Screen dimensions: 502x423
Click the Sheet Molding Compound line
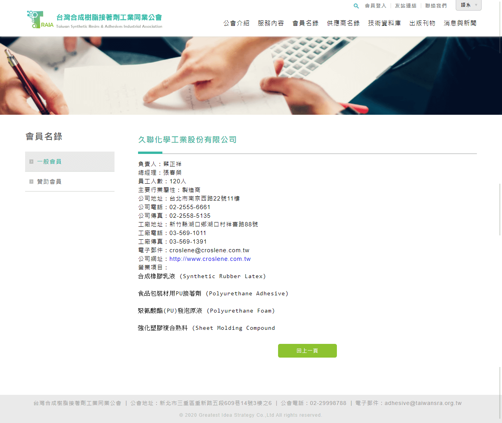point(207,328)
